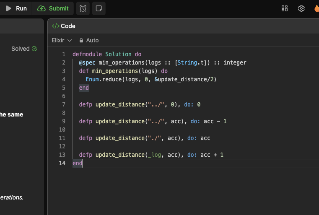Screen dimensions: 319x215
Task: Open the sticky note panel
Action: point(99,8)
